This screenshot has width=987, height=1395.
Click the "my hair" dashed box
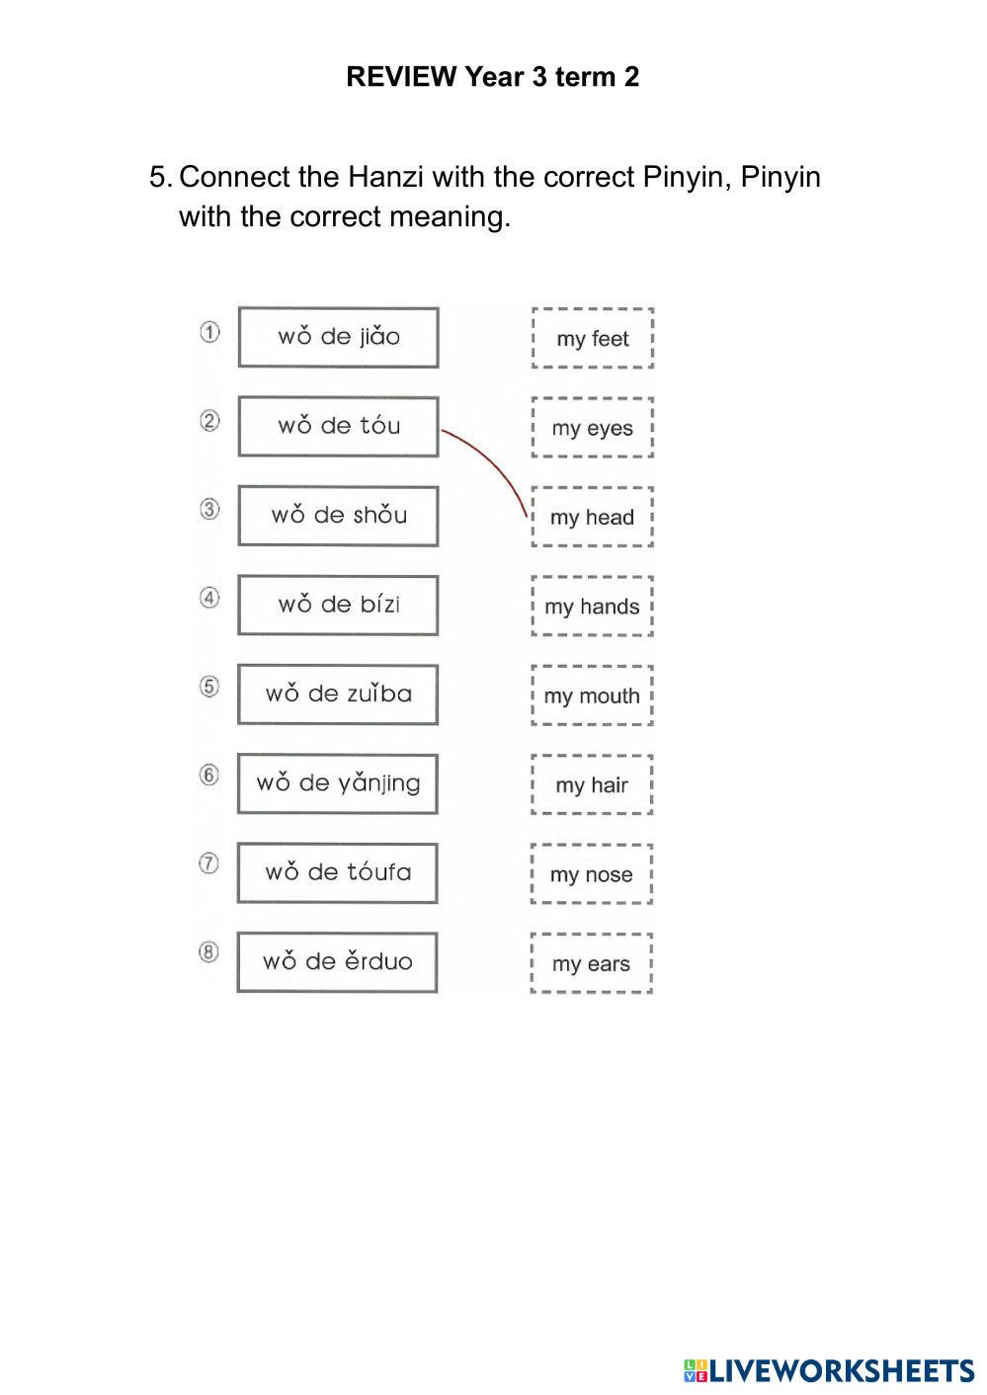pyautogui.click(x=593, y=784)
